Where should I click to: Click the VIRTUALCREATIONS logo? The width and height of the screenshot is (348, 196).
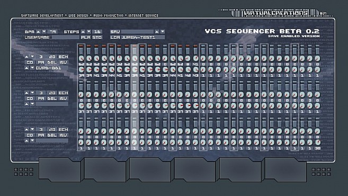pos(275,13)
